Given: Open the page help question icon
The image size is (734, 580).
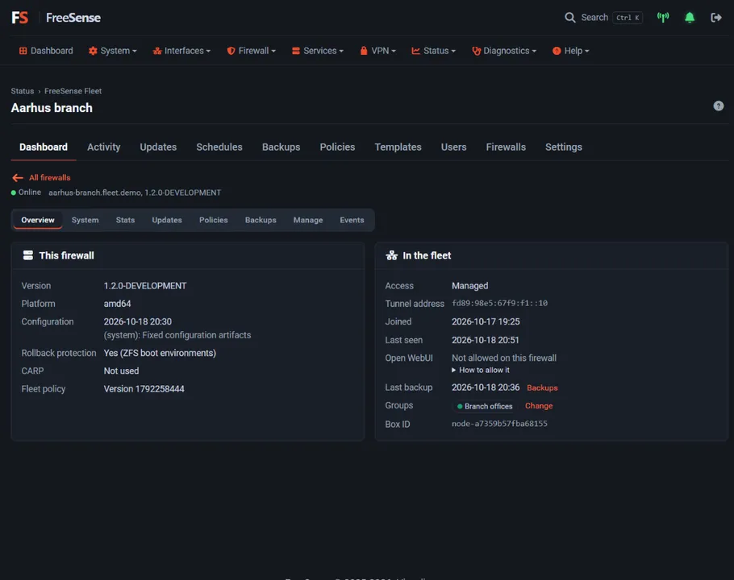Looking at the screenshot, I should coord(718,106).
